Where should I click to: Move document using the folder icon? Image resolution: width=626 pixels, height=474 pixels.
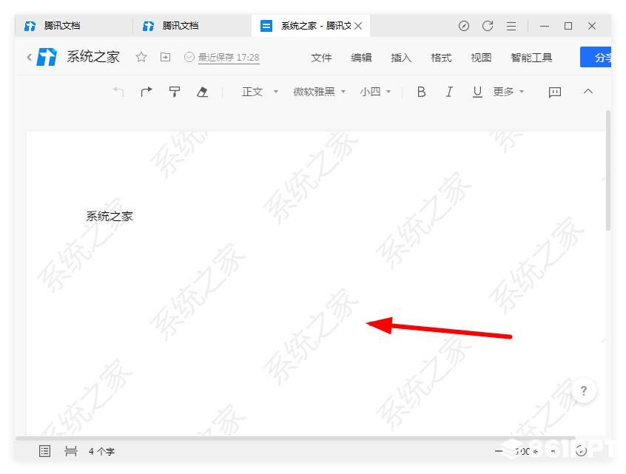165,57
